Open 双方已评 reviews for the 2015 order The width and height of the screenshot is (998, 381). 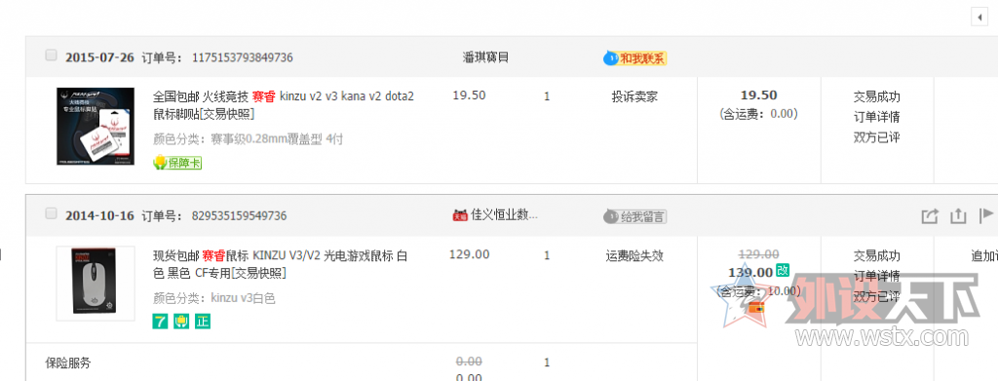pyautogui.click(x=876, y=136)
